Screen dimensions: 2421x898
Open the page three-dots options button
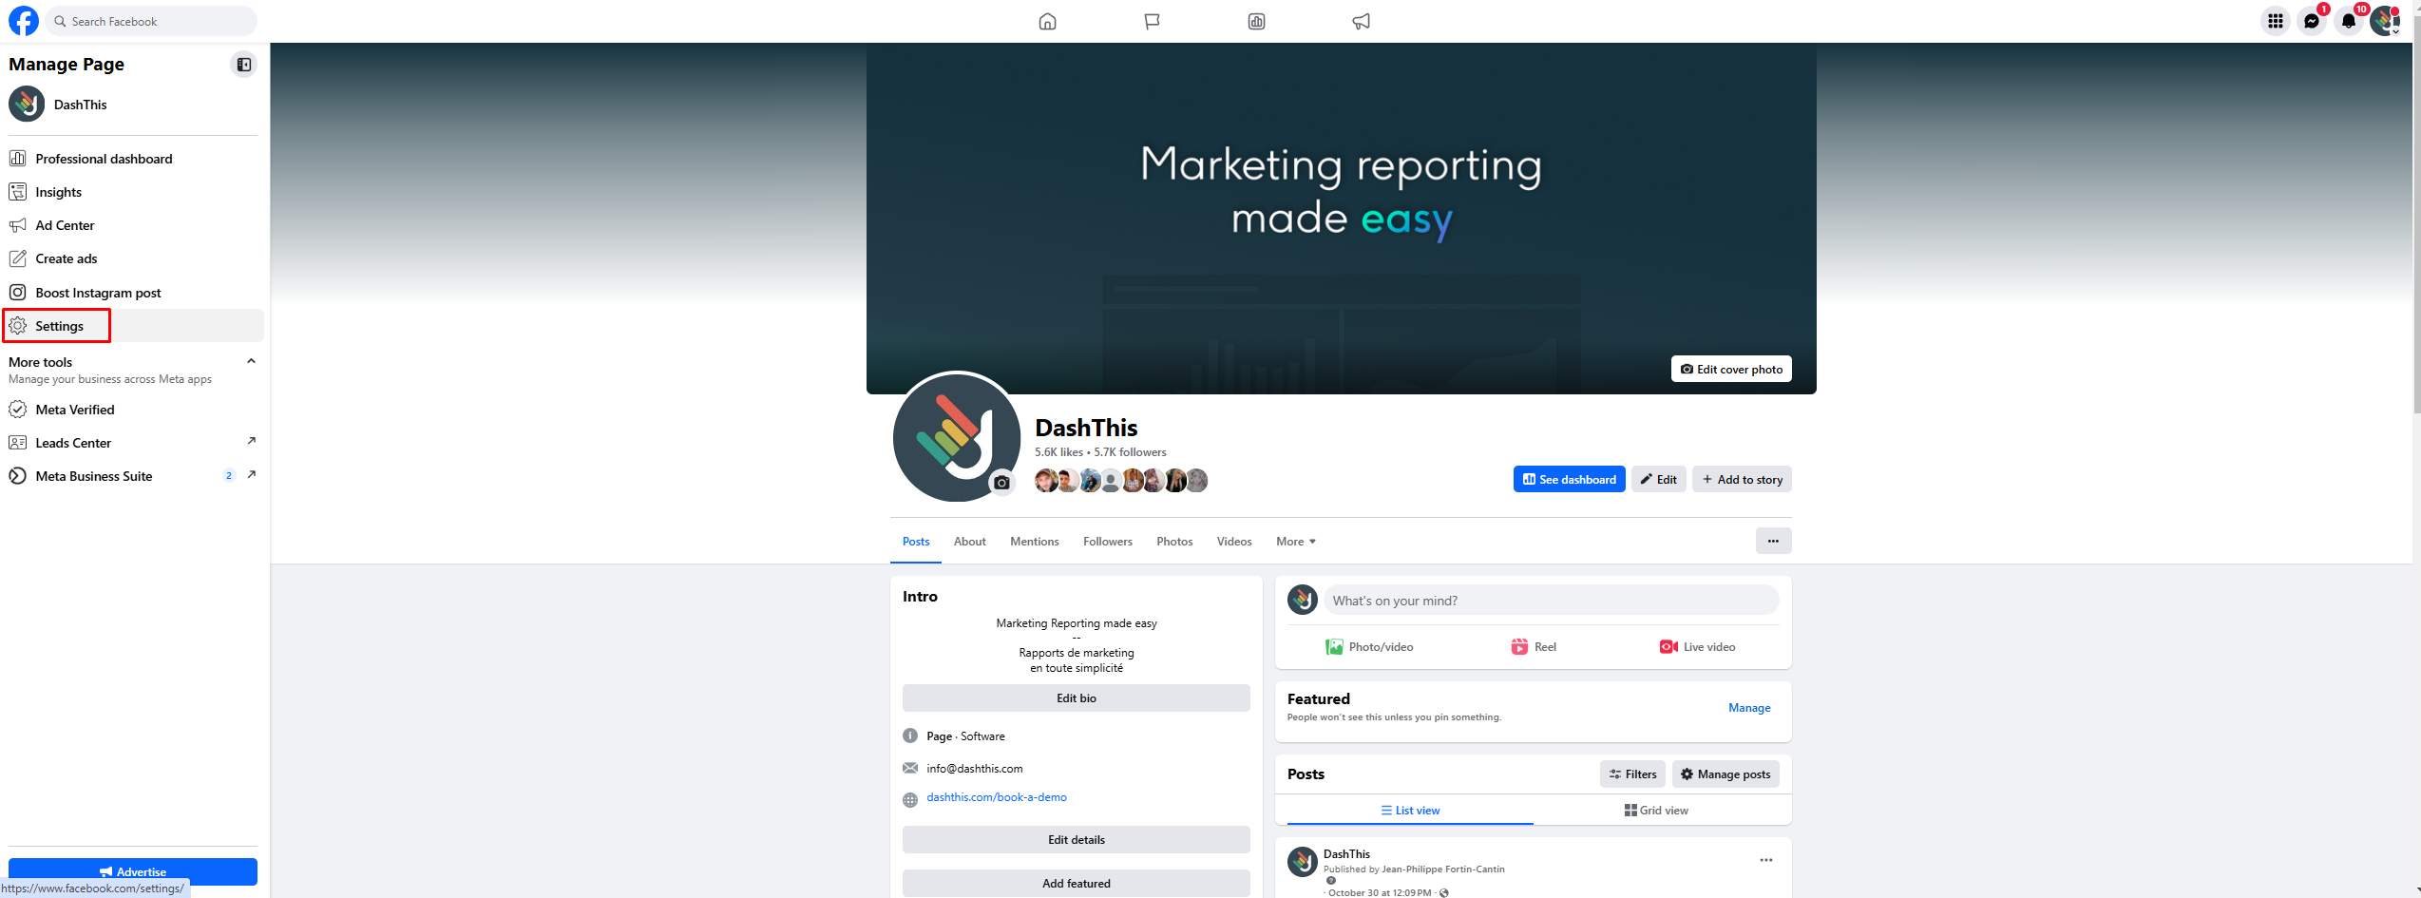pos(1773,541)
